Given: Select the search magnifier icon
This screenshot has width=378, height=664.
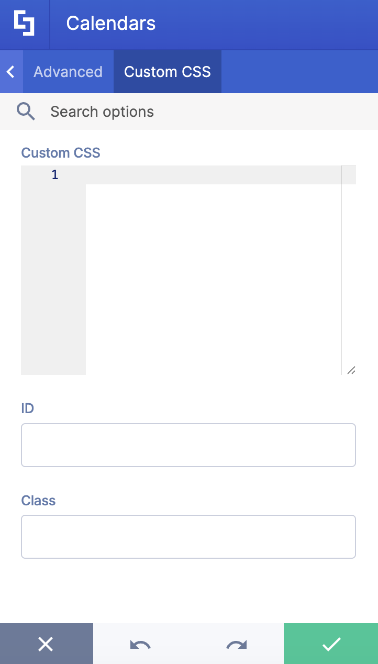Looking at the screenshot, I should point(26,111).
